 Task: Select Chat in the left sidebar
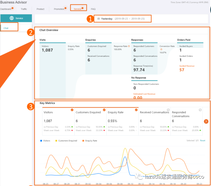tap(6, 28)
